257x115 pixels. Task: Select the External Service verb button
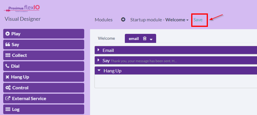(x=44, y=98)
